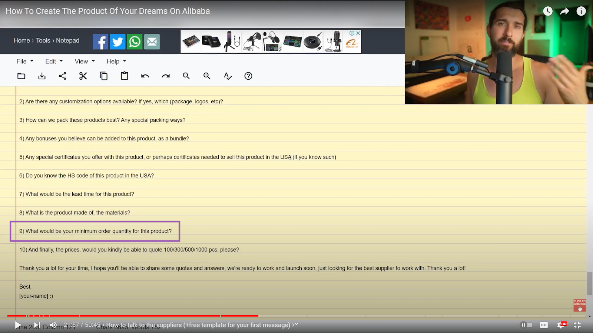Zoom out with the magnifier icon
This screenshot has height=333, width=593.
pyautogui.click(x=186, y=76)
